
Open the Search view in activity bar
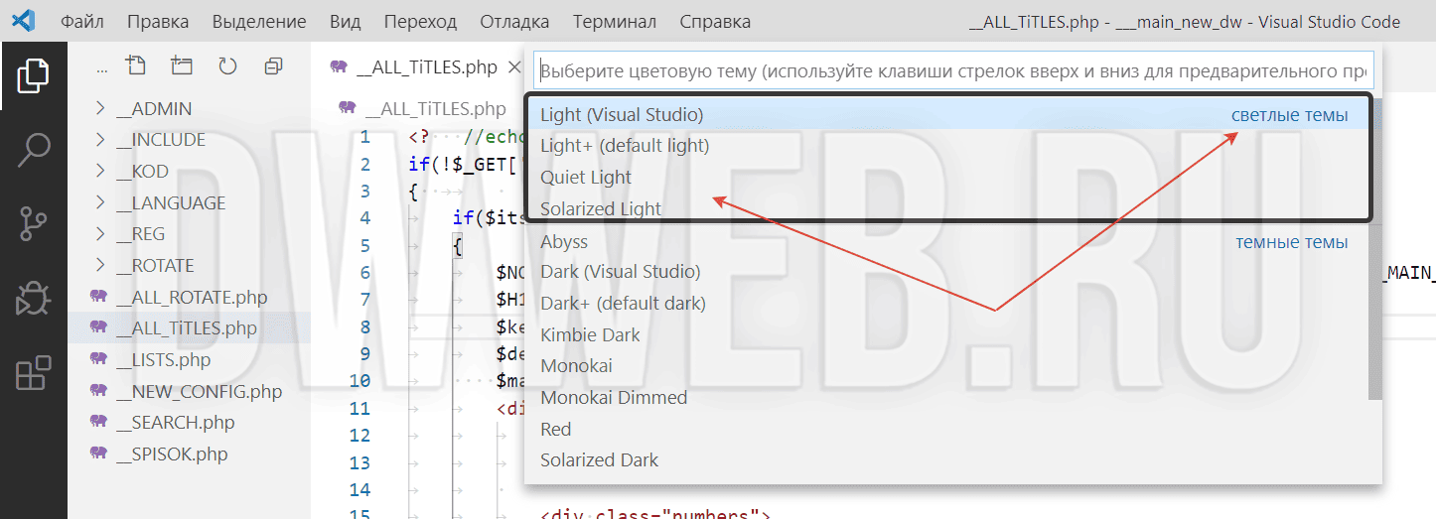[x=34, y=152]
